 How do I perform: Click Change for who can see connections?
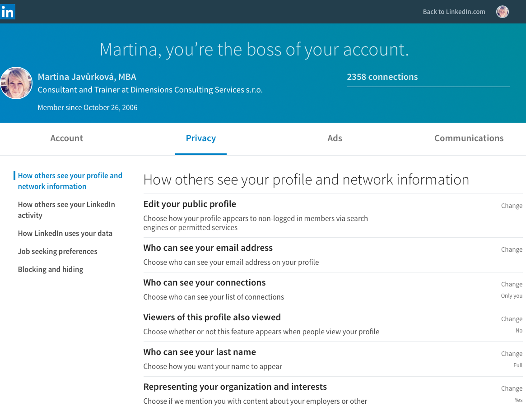coord(512,284)
